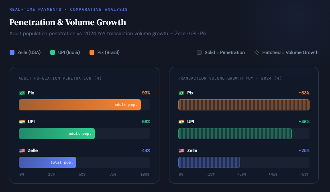Click the blue Zelle (USA) legend swatch

click(x=12, y=52)
